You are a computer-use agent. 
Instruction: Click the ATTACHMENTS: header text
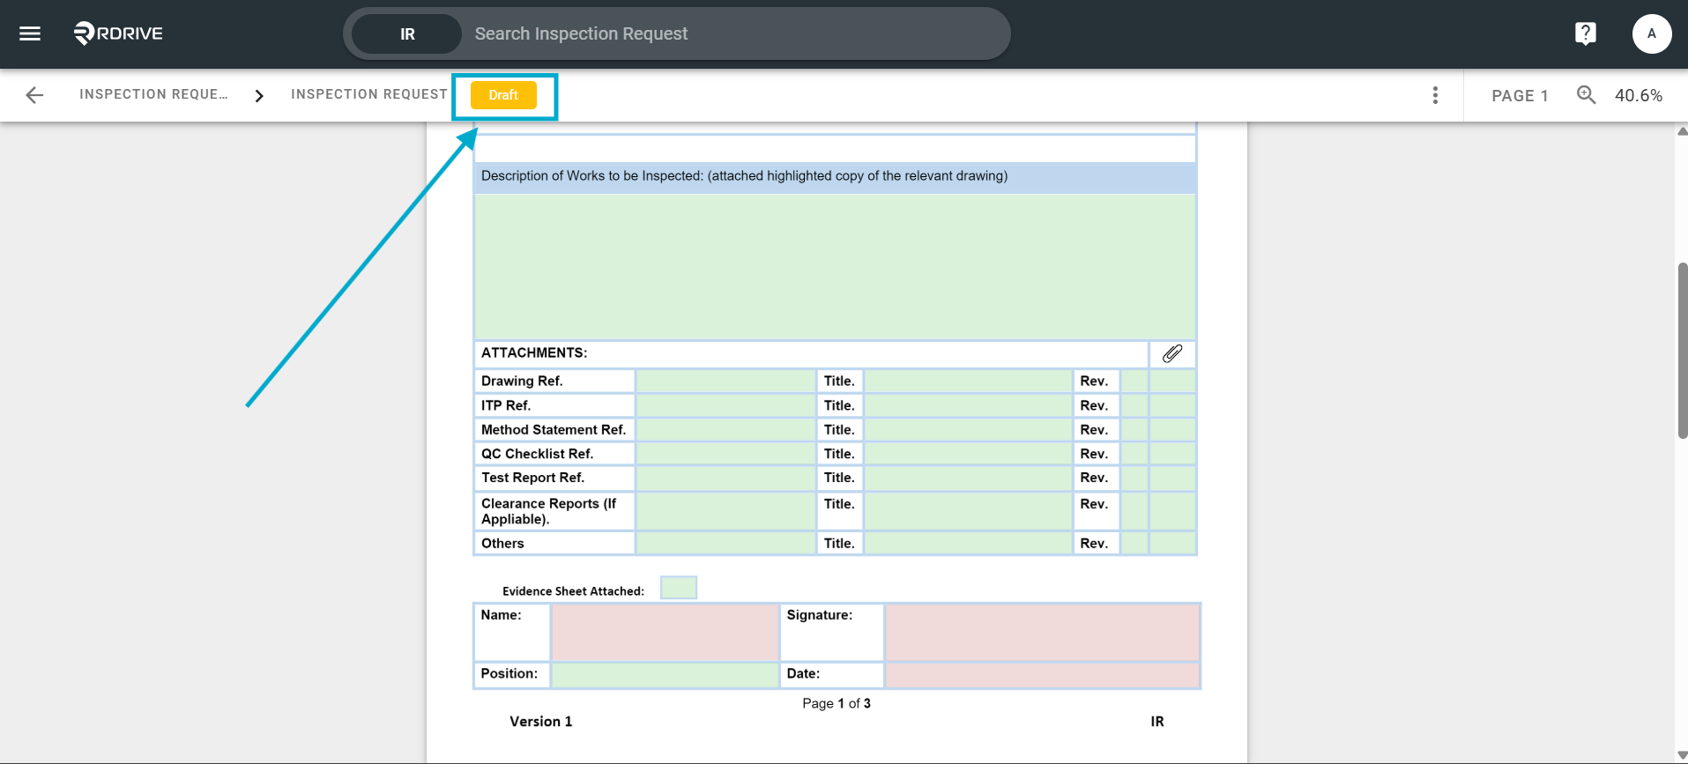click(x=534, y=352)
